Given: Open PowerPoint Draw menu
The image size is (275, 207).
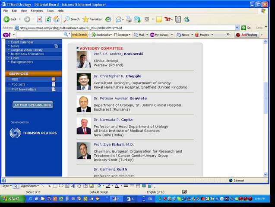Looking at the screenshot, I should tap(7, 186).
